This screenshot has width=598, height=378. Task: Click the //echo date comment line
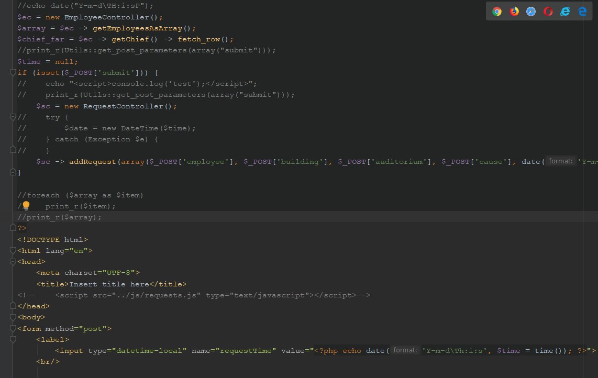[x=85, y=6]
